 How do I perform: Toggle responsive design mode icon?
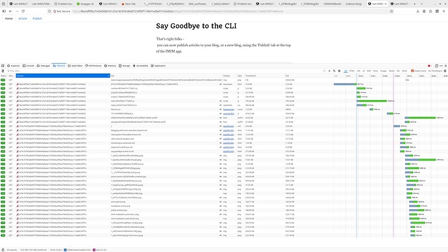tap(436, 66)
